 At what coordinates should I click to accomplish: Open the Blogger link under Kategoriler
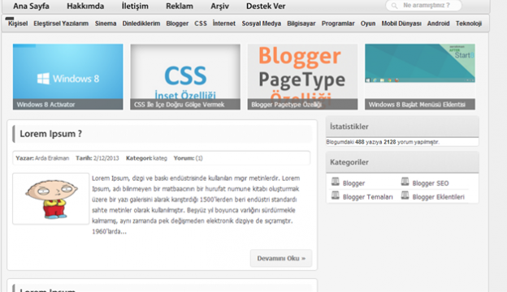353,183
